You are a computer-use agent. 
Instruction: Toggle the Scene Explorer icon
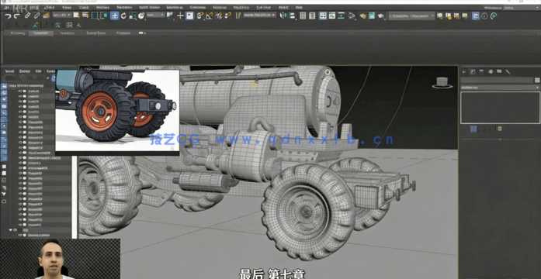[x=303, y=15]
